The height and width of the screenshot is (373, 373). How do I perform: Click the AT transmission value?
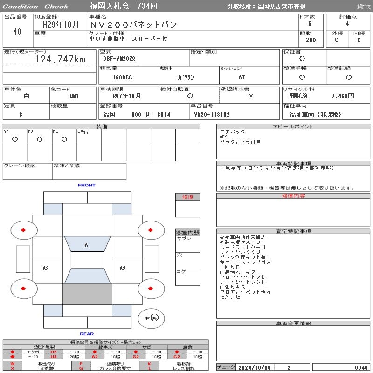click(242, 77)
